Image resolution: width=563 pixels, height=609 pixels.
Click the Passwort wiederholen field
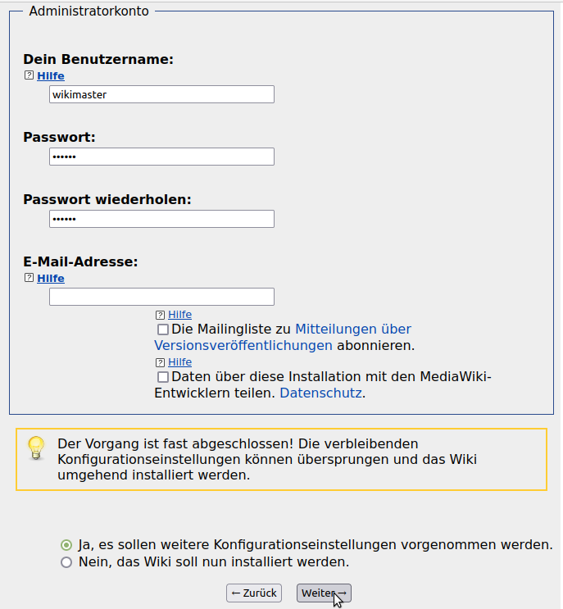click(x=161, y=219)
